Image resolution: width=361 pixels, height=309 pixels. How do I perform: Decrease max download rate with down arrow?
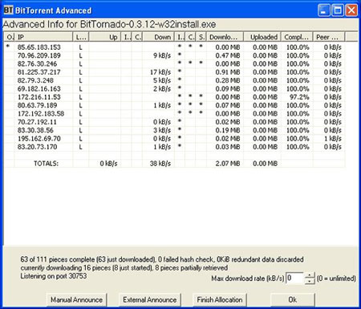click(310, 281)
